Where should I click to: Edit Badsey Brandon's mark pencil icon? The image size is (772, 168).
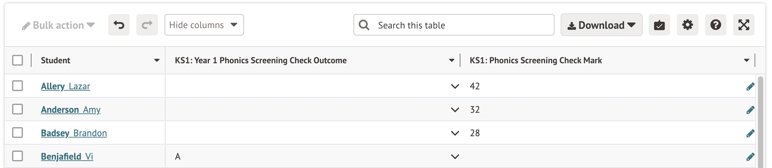coord(750,133)
